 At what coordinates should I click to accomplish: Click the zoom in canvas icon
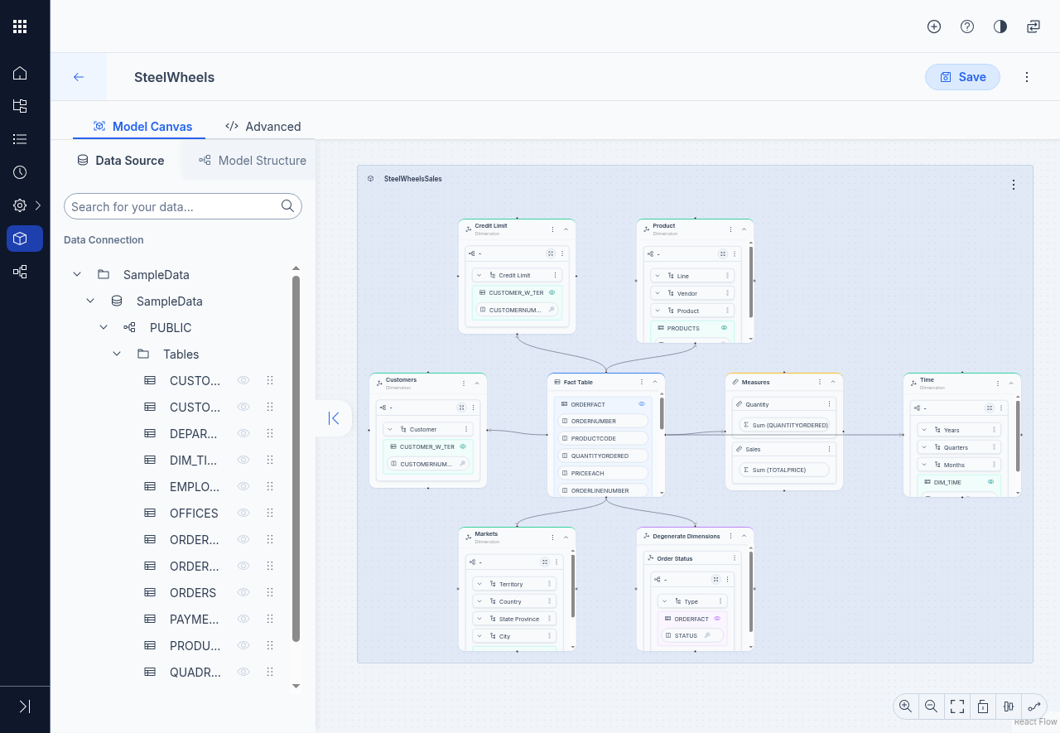tap(905, 706)
